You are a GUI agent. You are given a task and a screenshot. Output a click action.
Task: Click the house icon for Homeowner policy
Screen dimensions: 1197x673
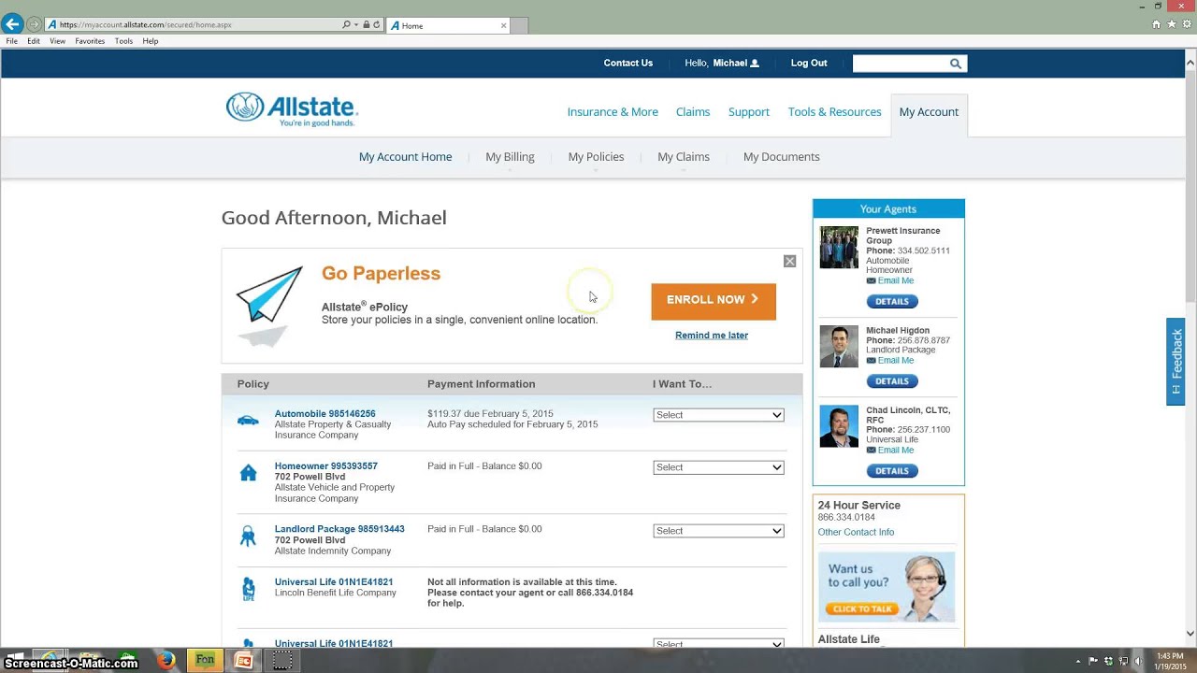[248, 473]
